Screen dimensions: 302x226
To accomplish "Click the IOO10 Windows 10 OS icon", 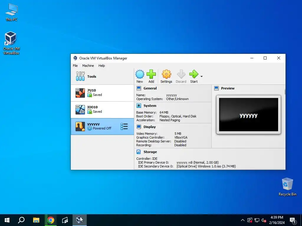I will 80,109.
